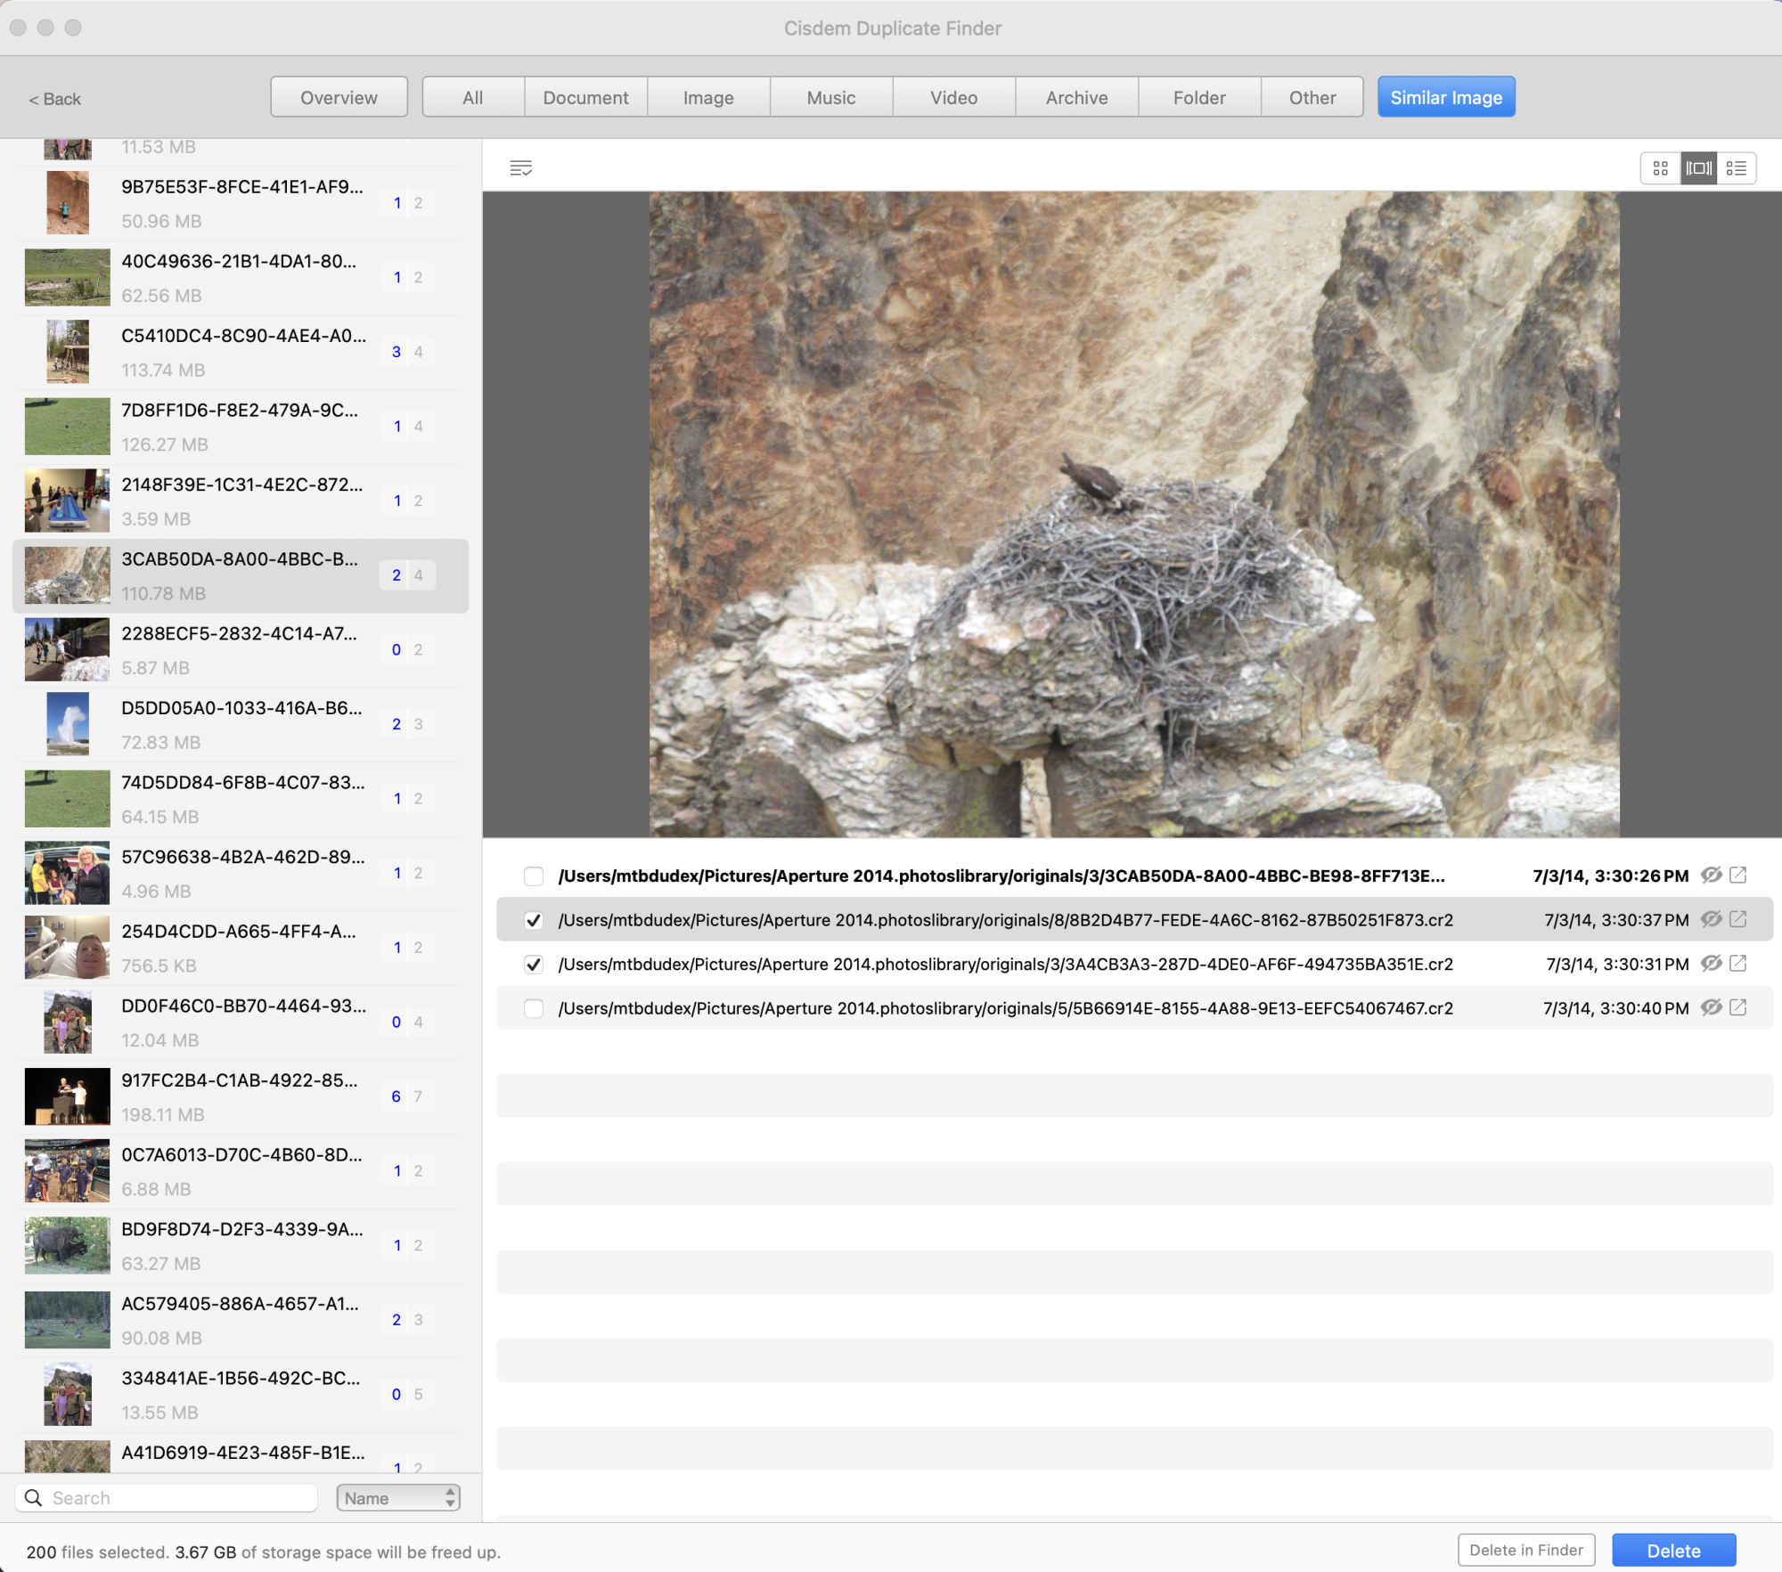Click the search magnifier icon
Viewport: 1782px width, 1572px height.
[34, 1497]
